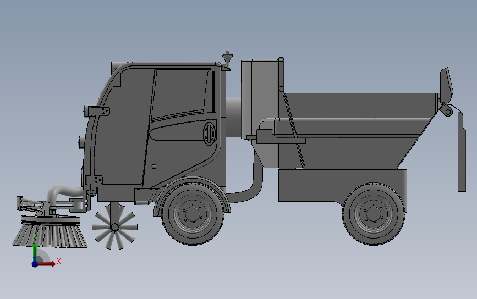
Task: Select the rear wheel of the sweeper
Action: (374, 214)
